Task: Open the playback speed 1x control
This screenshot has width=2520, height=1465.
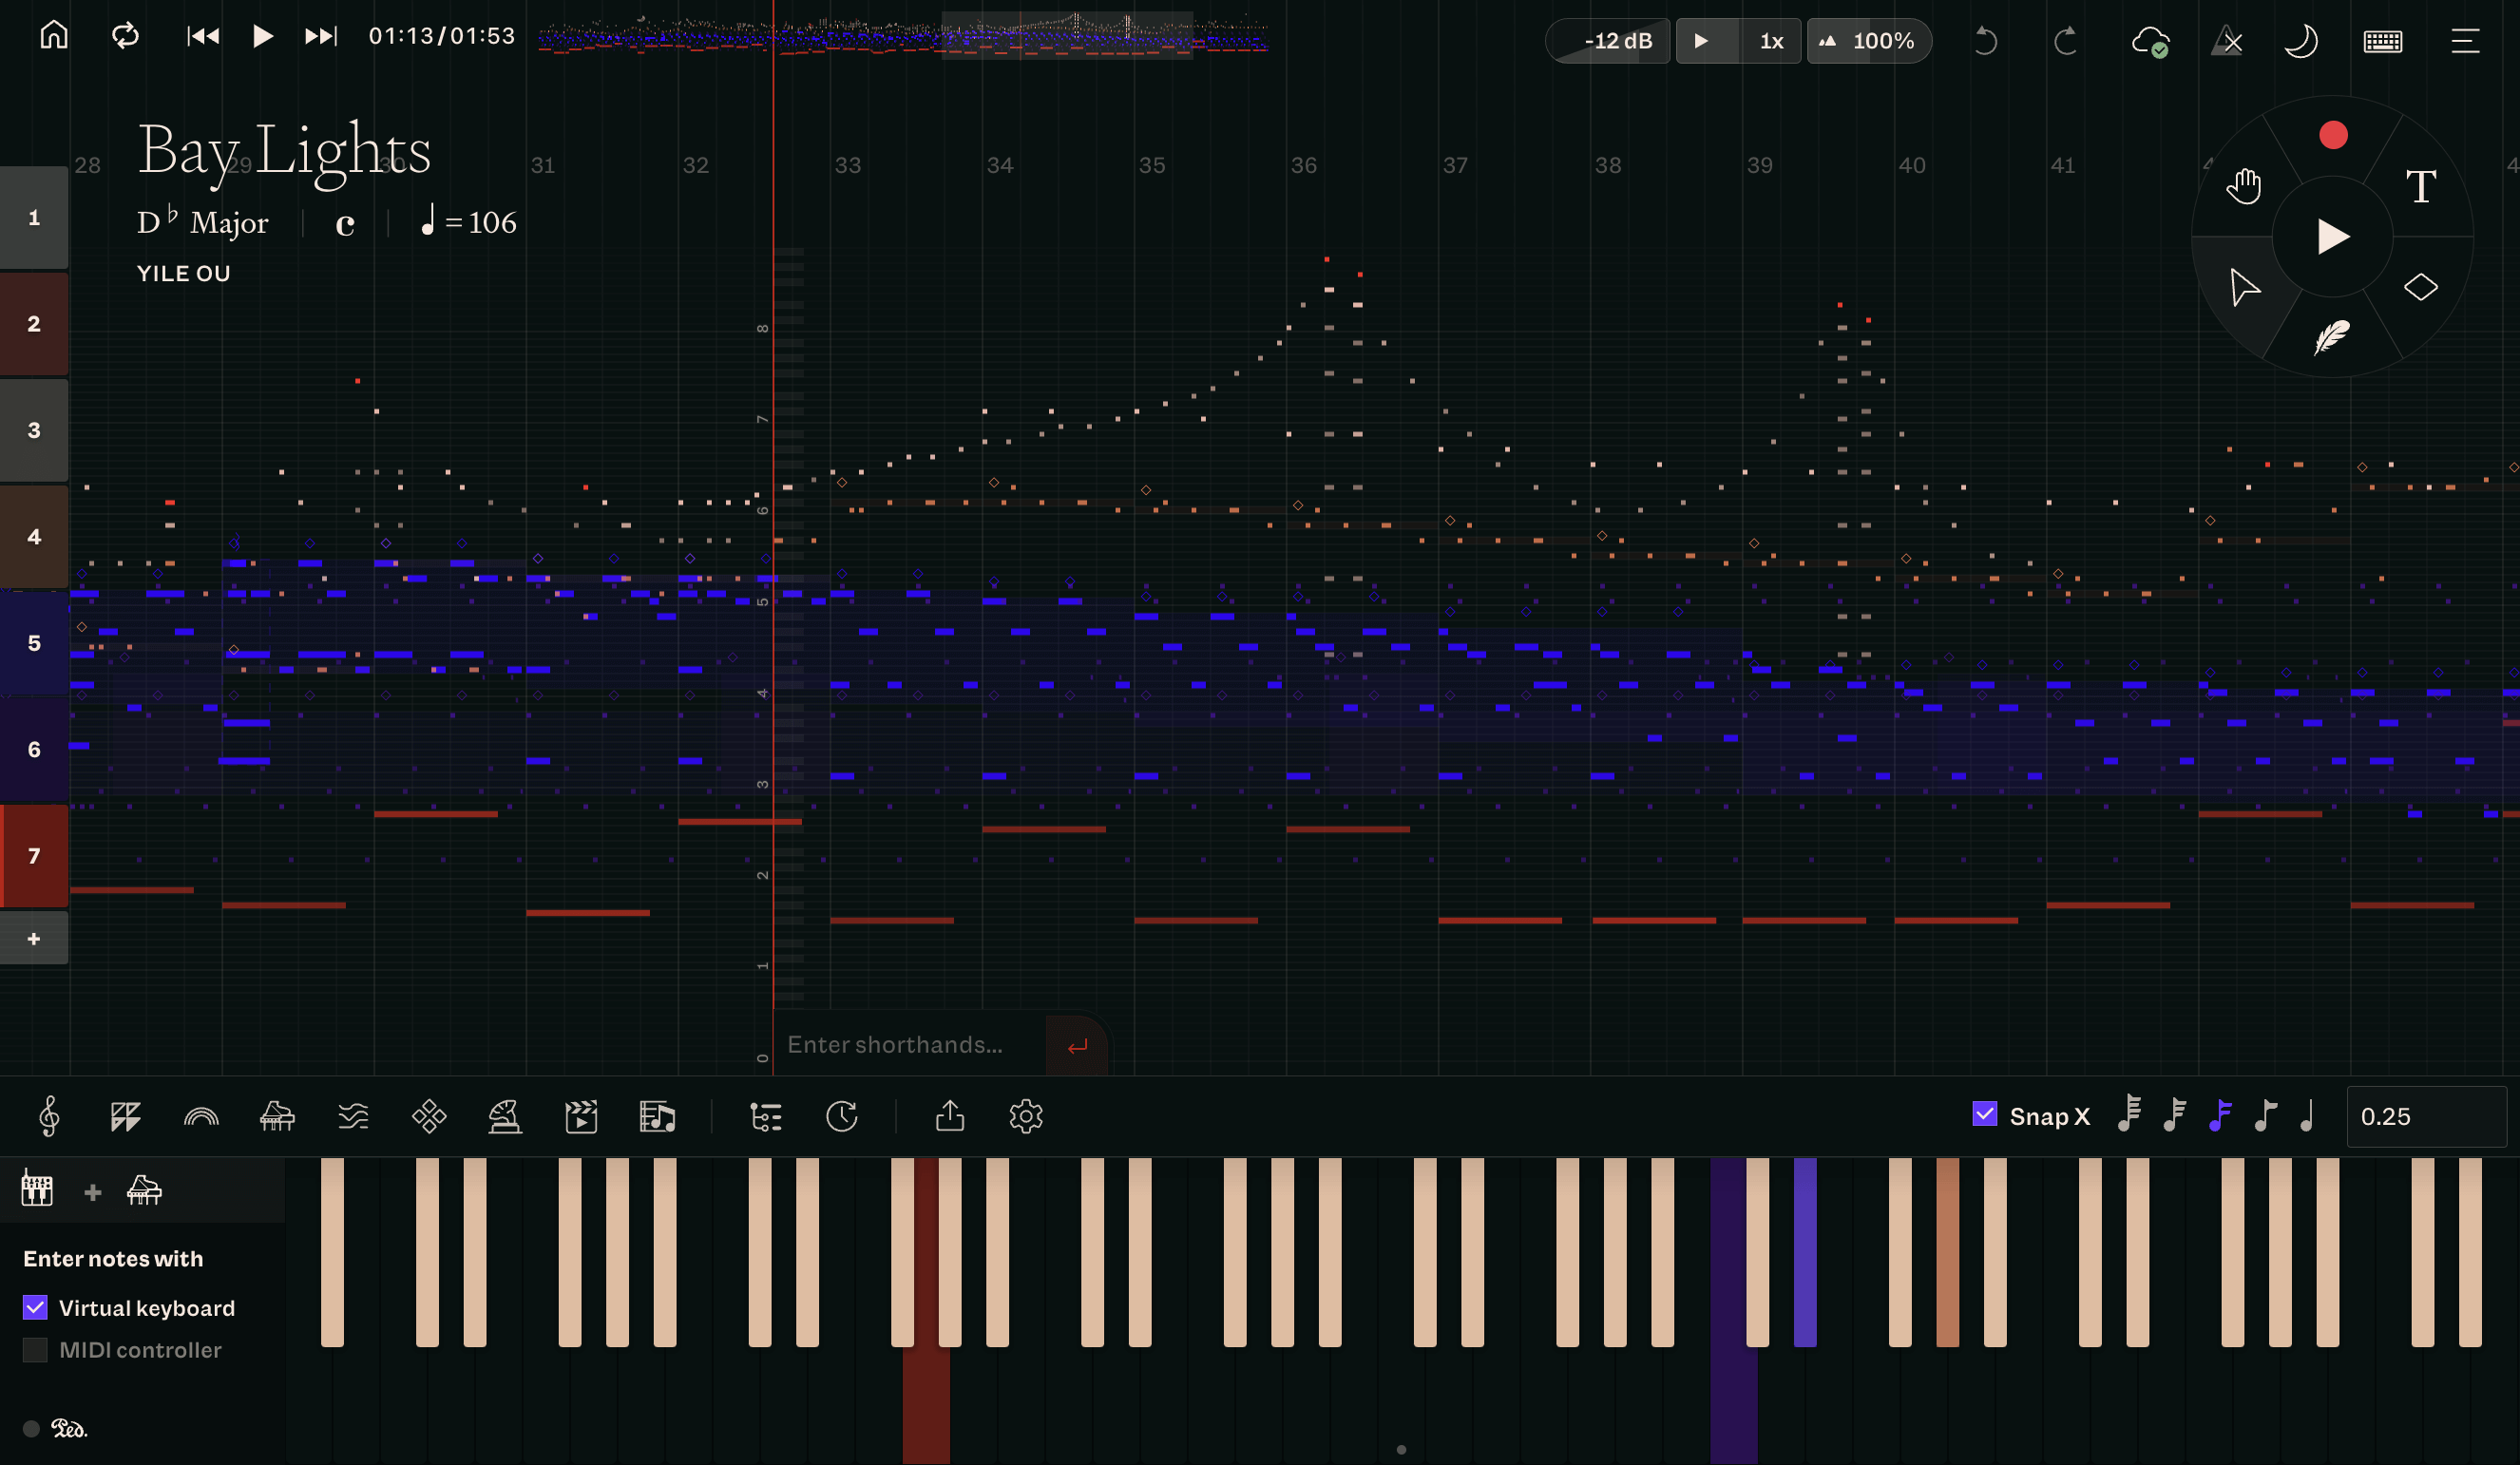Action: pos(1771,41)
